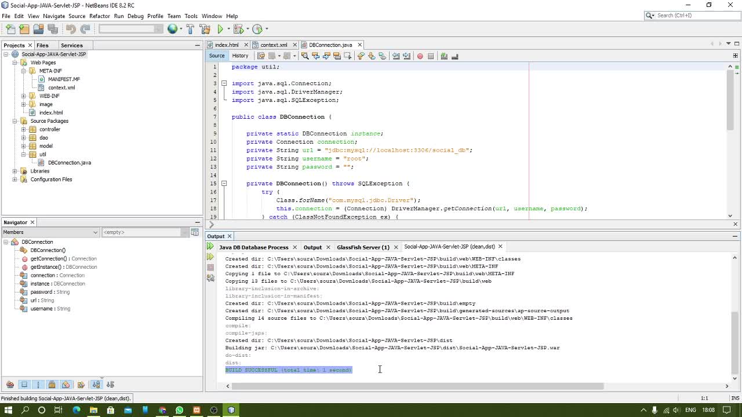
Task: Open File Explorer from Windows taskbar
Action: [93, 410]
